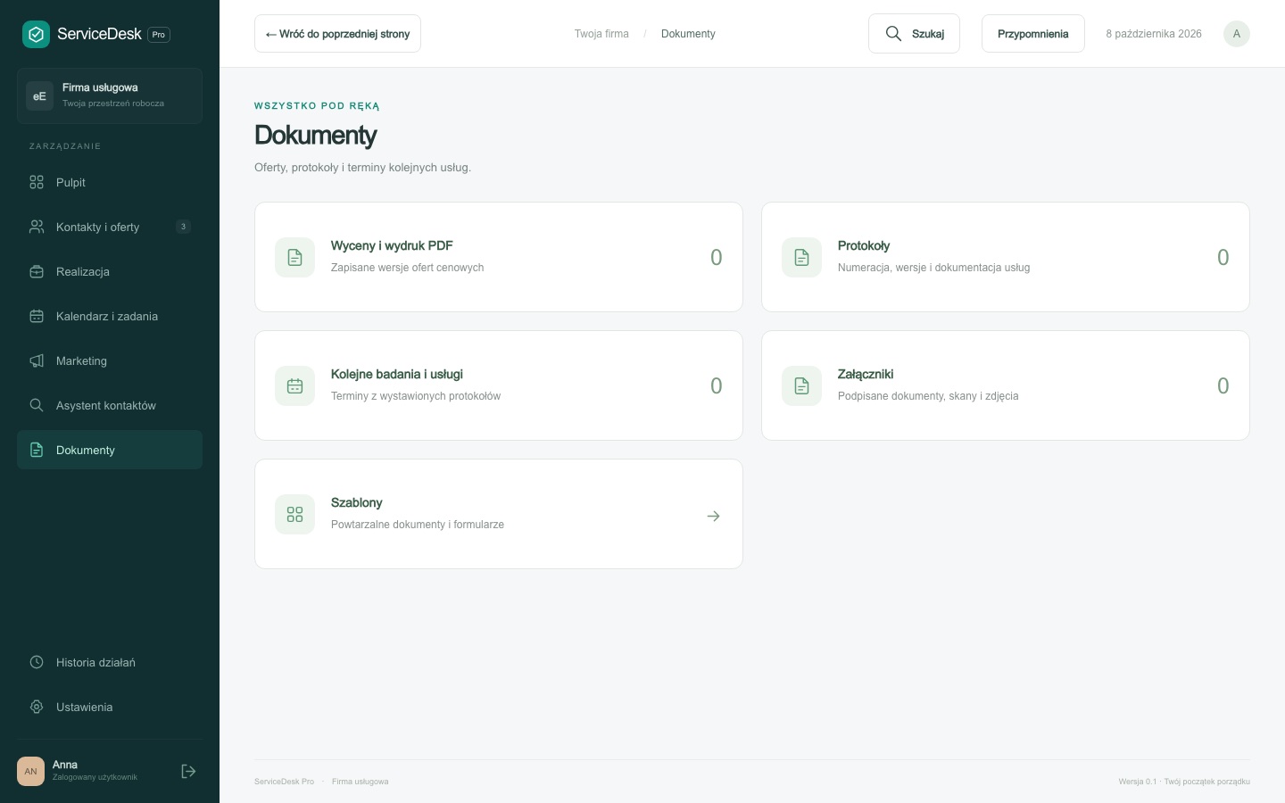Click the Ustawienia gear icon

[37, 707]
